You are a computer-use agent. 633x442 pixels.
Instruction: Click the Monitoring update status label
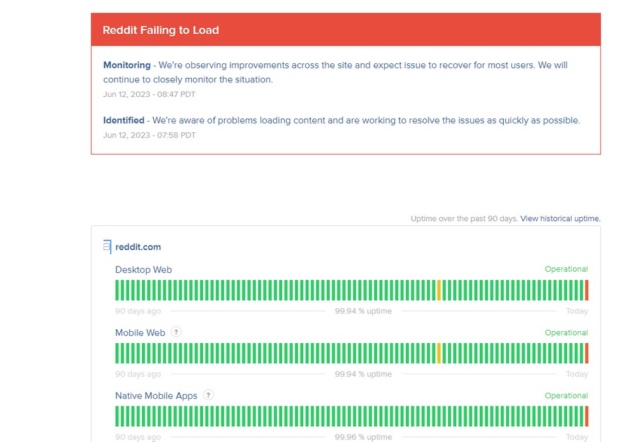[x=127, y=65]
